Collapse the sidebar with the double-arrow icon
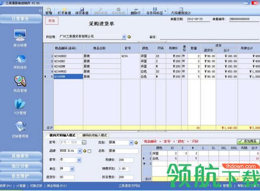The width and height of the screenshot is (260, 191). (x=41, y=11)
